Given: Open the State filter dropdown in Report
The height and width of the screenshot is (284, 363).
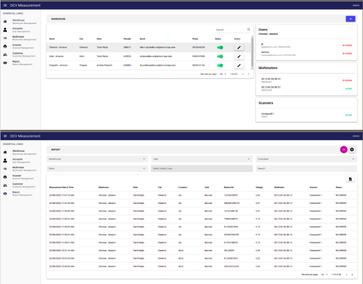Looking at the screenshot, I should coord(97,168).
